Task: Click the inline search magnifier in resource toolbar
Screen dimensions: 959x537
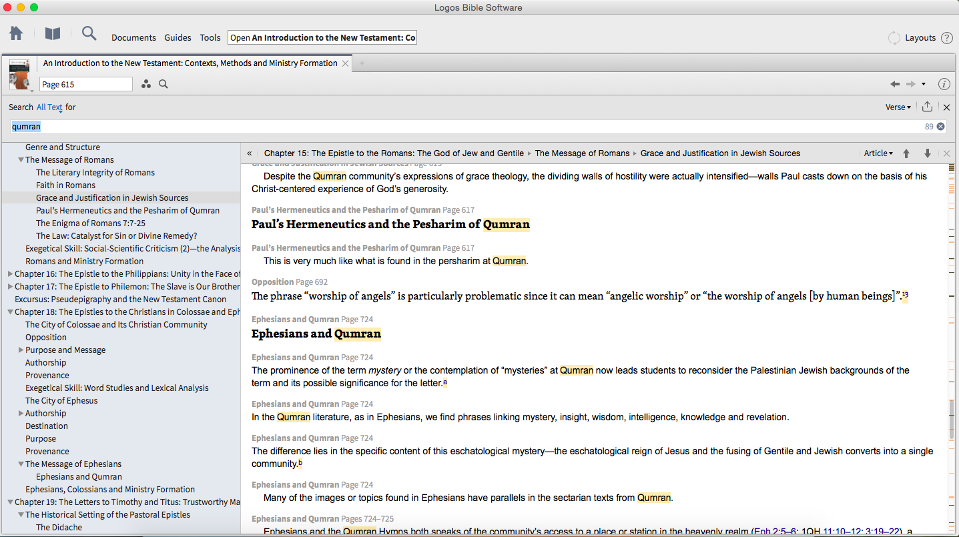Action: point(164,84)
